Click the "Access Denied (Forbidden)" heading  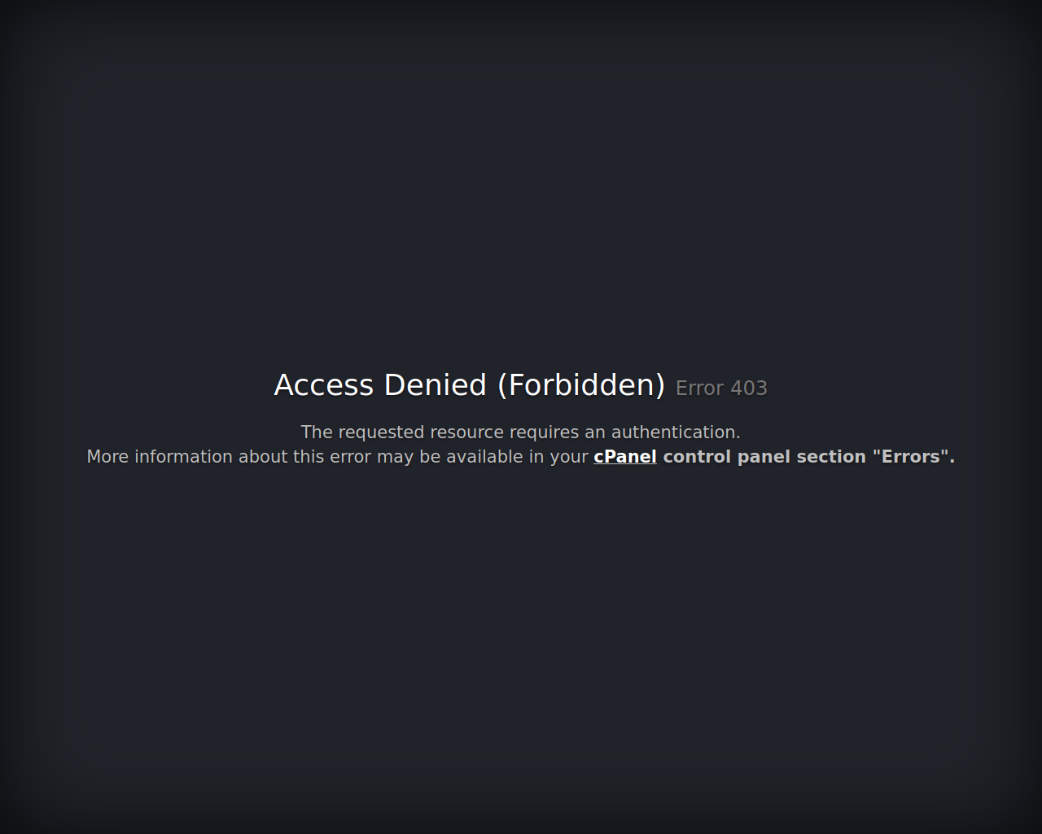pos(470,385)
